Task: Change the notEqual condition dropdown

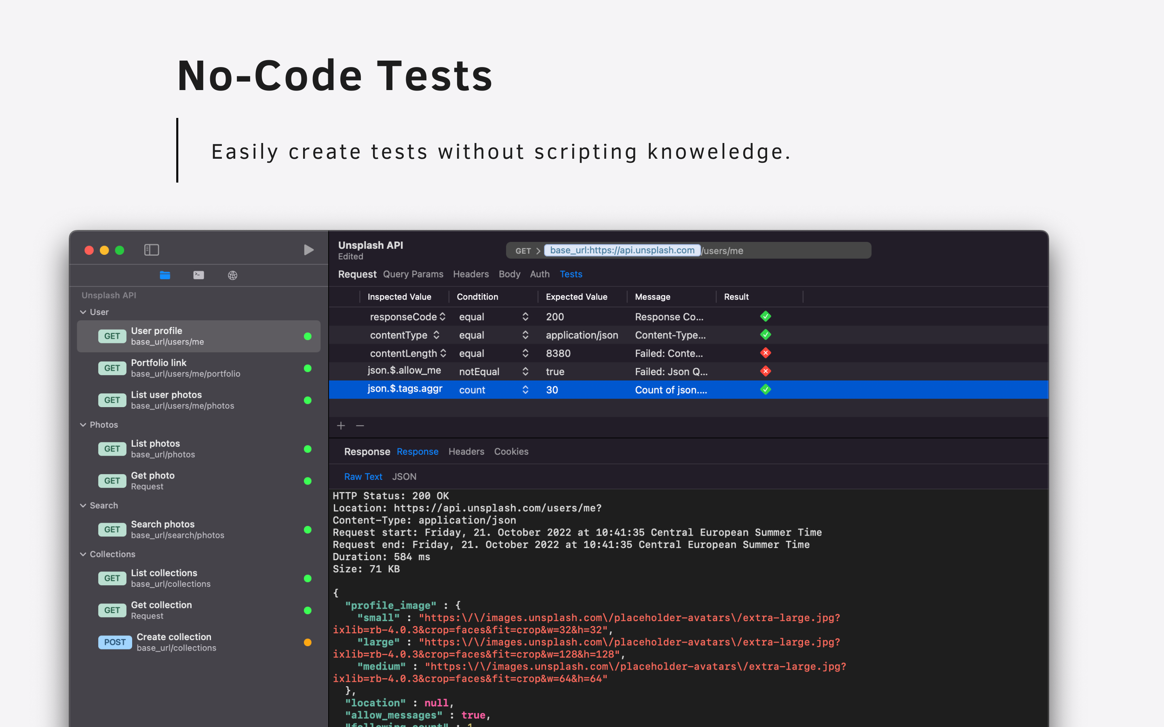Action: click(x=525, y=371)
